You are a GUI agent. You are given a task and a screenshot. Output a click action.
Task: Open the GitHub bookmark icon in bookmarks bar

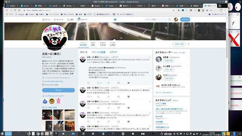(x=114, y=14)
